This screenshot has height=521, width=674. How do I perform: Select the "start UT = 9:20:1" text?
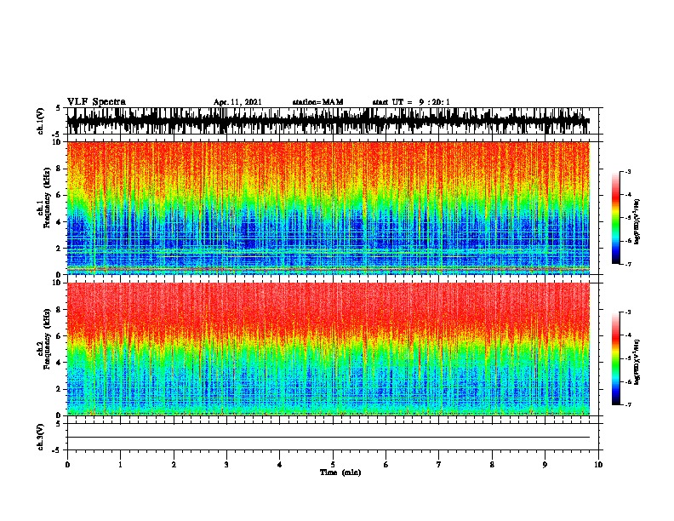[411, 102]
